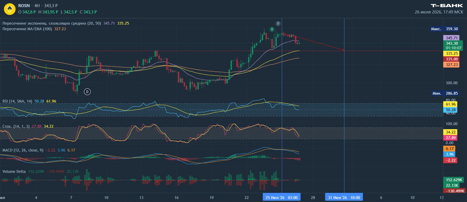Click the MACD 3.96 axis label

coord(450,154)
